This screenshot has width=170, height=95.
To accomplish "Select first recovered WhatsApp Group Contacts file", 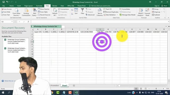I will [16, 41].
